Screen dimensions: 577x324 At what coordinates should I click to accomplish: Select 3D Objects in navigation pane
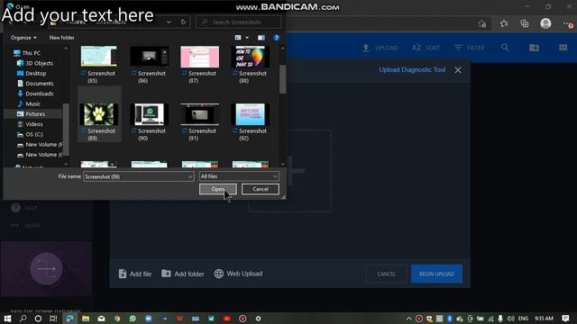pyautogui.click(x=35, y=63)
